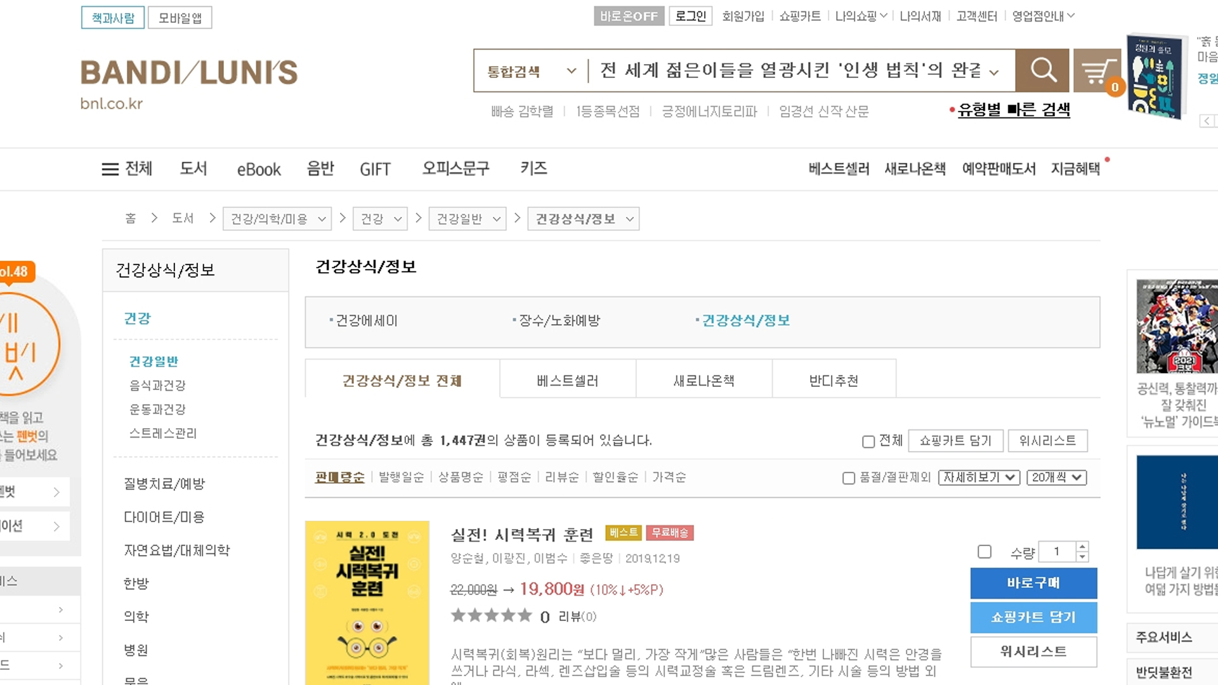This screenshot has width=1218, height=685.
Task: Click the BANDI/LUNI'S logo
Action: (x=189, y=72)
